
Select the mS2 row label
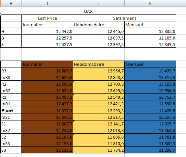point(11,130)
